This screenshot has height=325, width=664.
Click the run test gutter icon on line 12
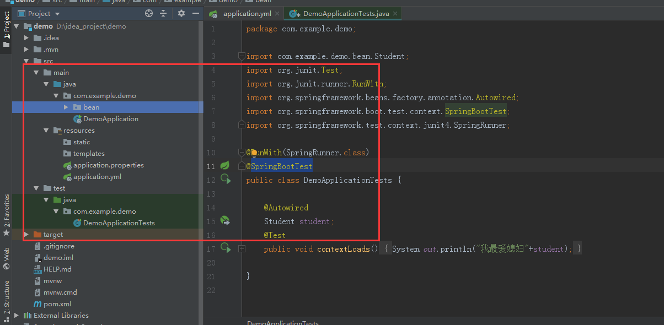225,178
